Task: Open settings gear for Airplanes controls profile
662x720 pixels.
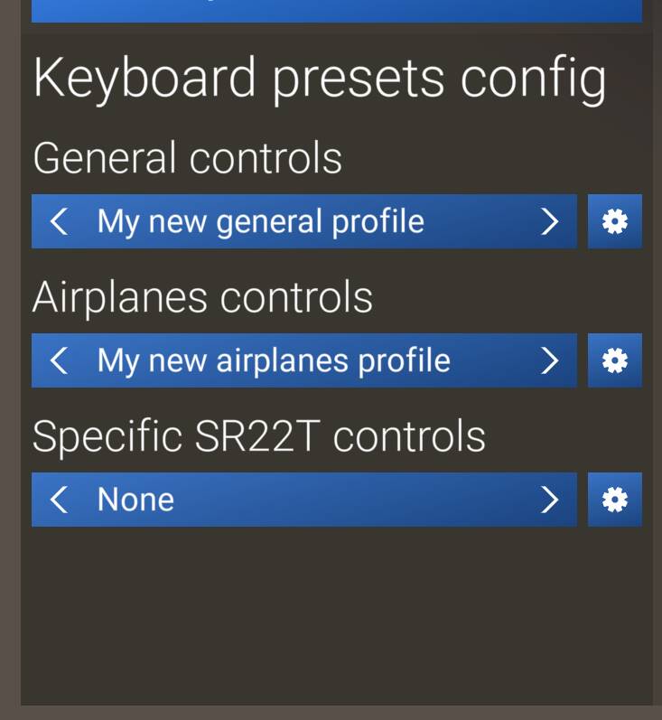Action: [615, 360]
